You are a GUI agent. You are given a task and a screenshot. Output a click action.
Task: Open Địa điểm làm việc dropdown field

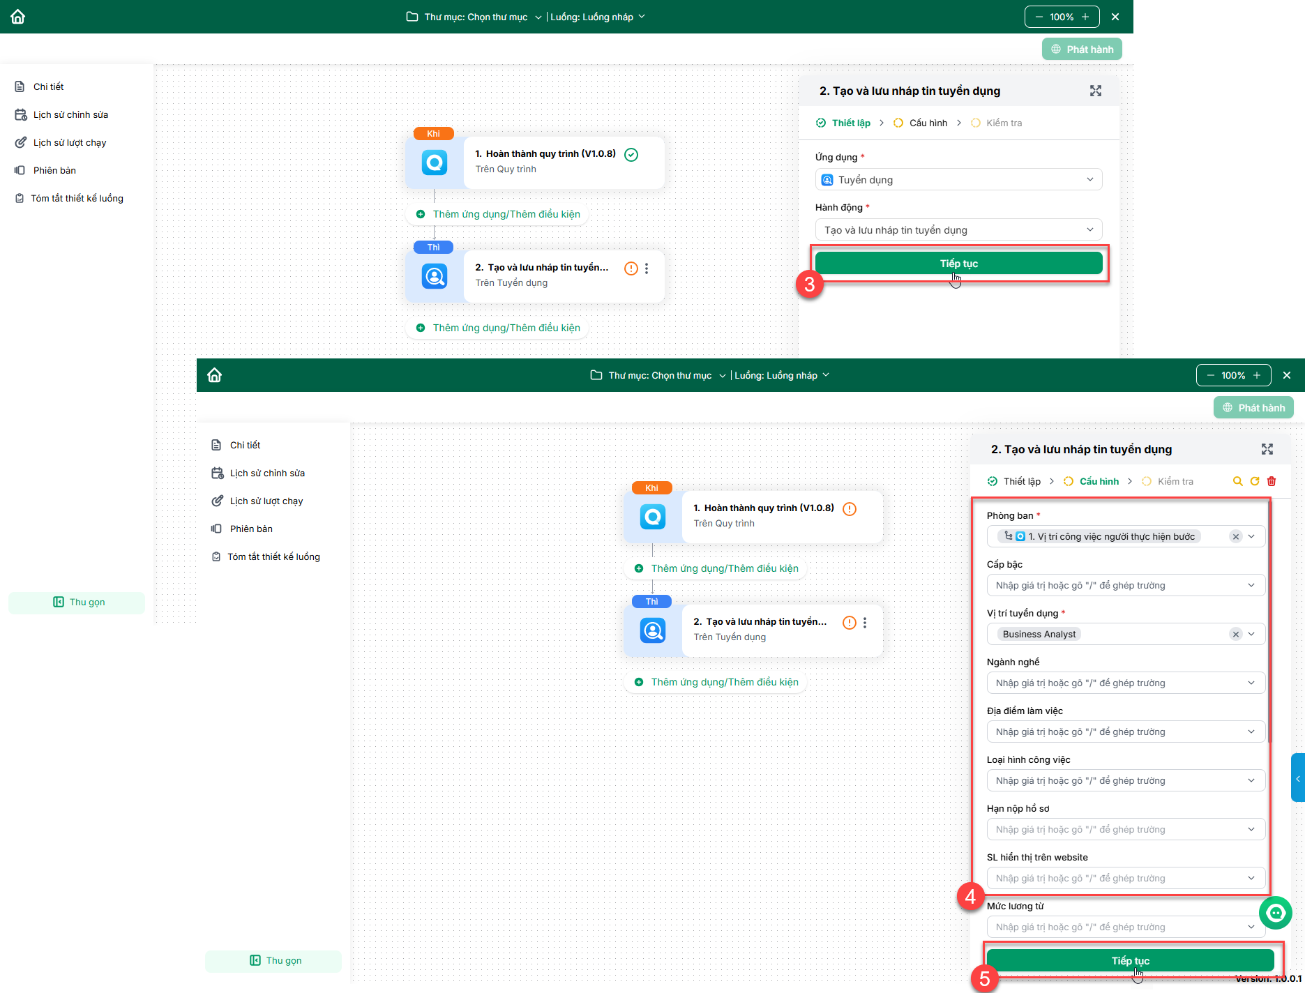point(1126,732)
